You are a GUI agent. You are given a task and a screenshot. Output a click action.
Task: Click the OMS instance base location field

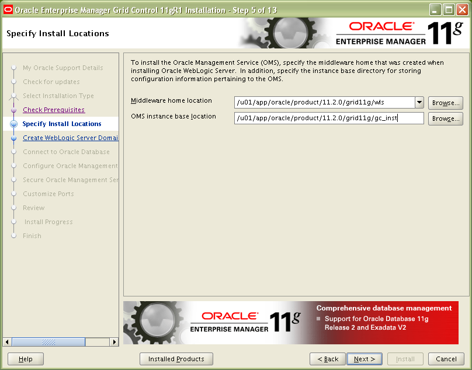click(328, 118)
